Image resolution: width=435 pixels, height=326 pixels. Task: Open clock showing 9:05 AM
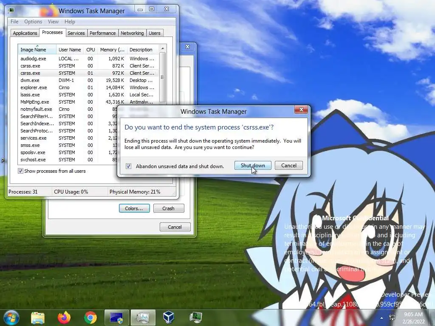(x=413, y=318)
